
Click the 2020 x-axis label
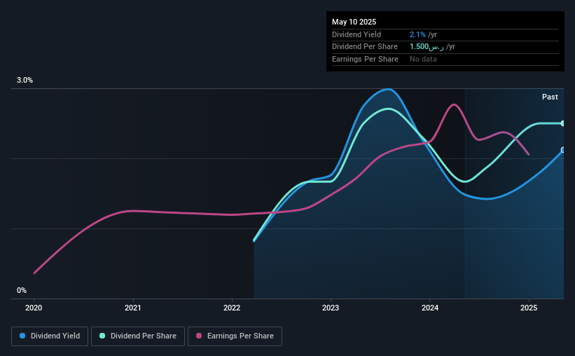coord(34,308)
